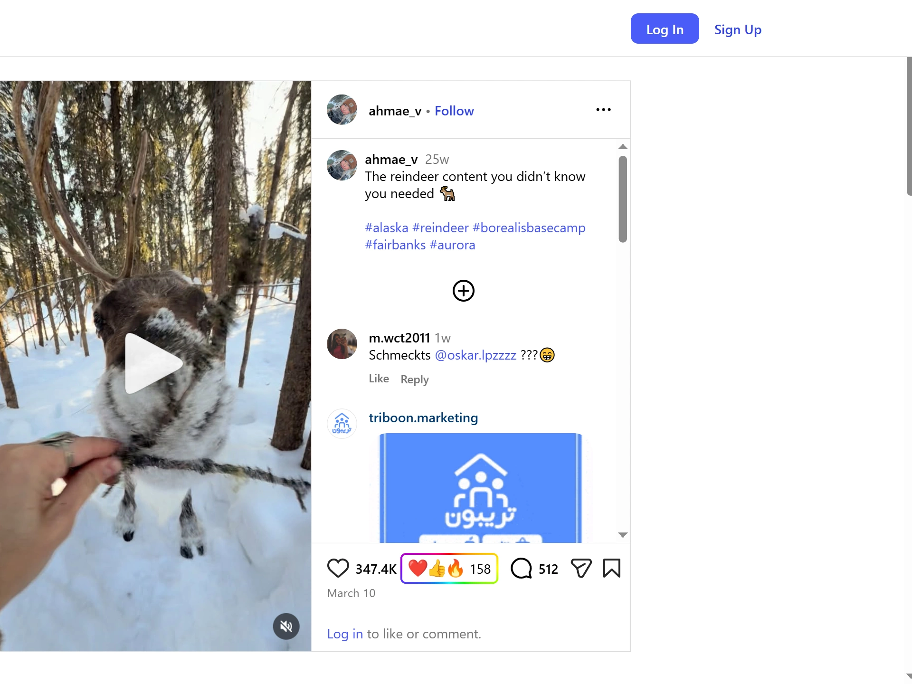
Task: Open the Sign Up link
Action: pos(738,29)
